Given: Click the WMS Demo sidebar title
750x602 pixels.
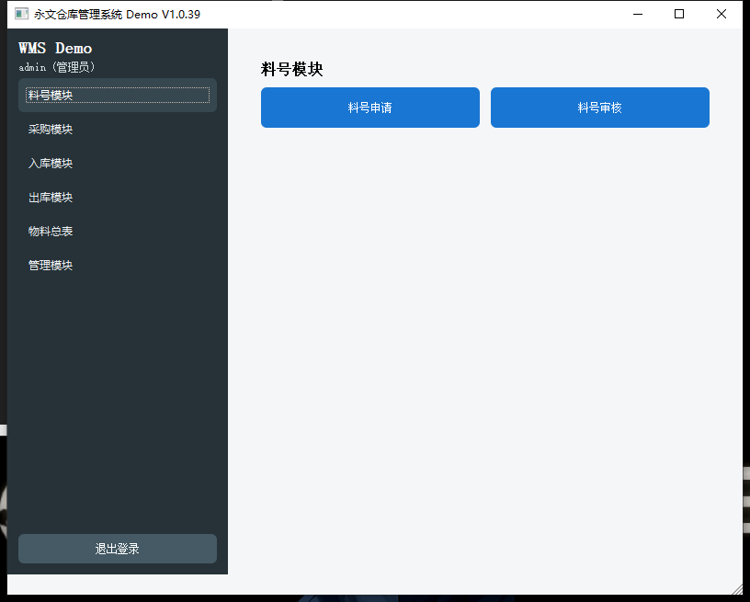Looking at the screenshot, I should pos(55,49).
